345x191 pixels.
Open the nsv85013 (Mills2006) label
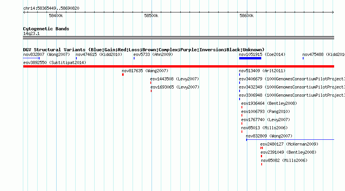pyautogui.click(x=264, y=128)
